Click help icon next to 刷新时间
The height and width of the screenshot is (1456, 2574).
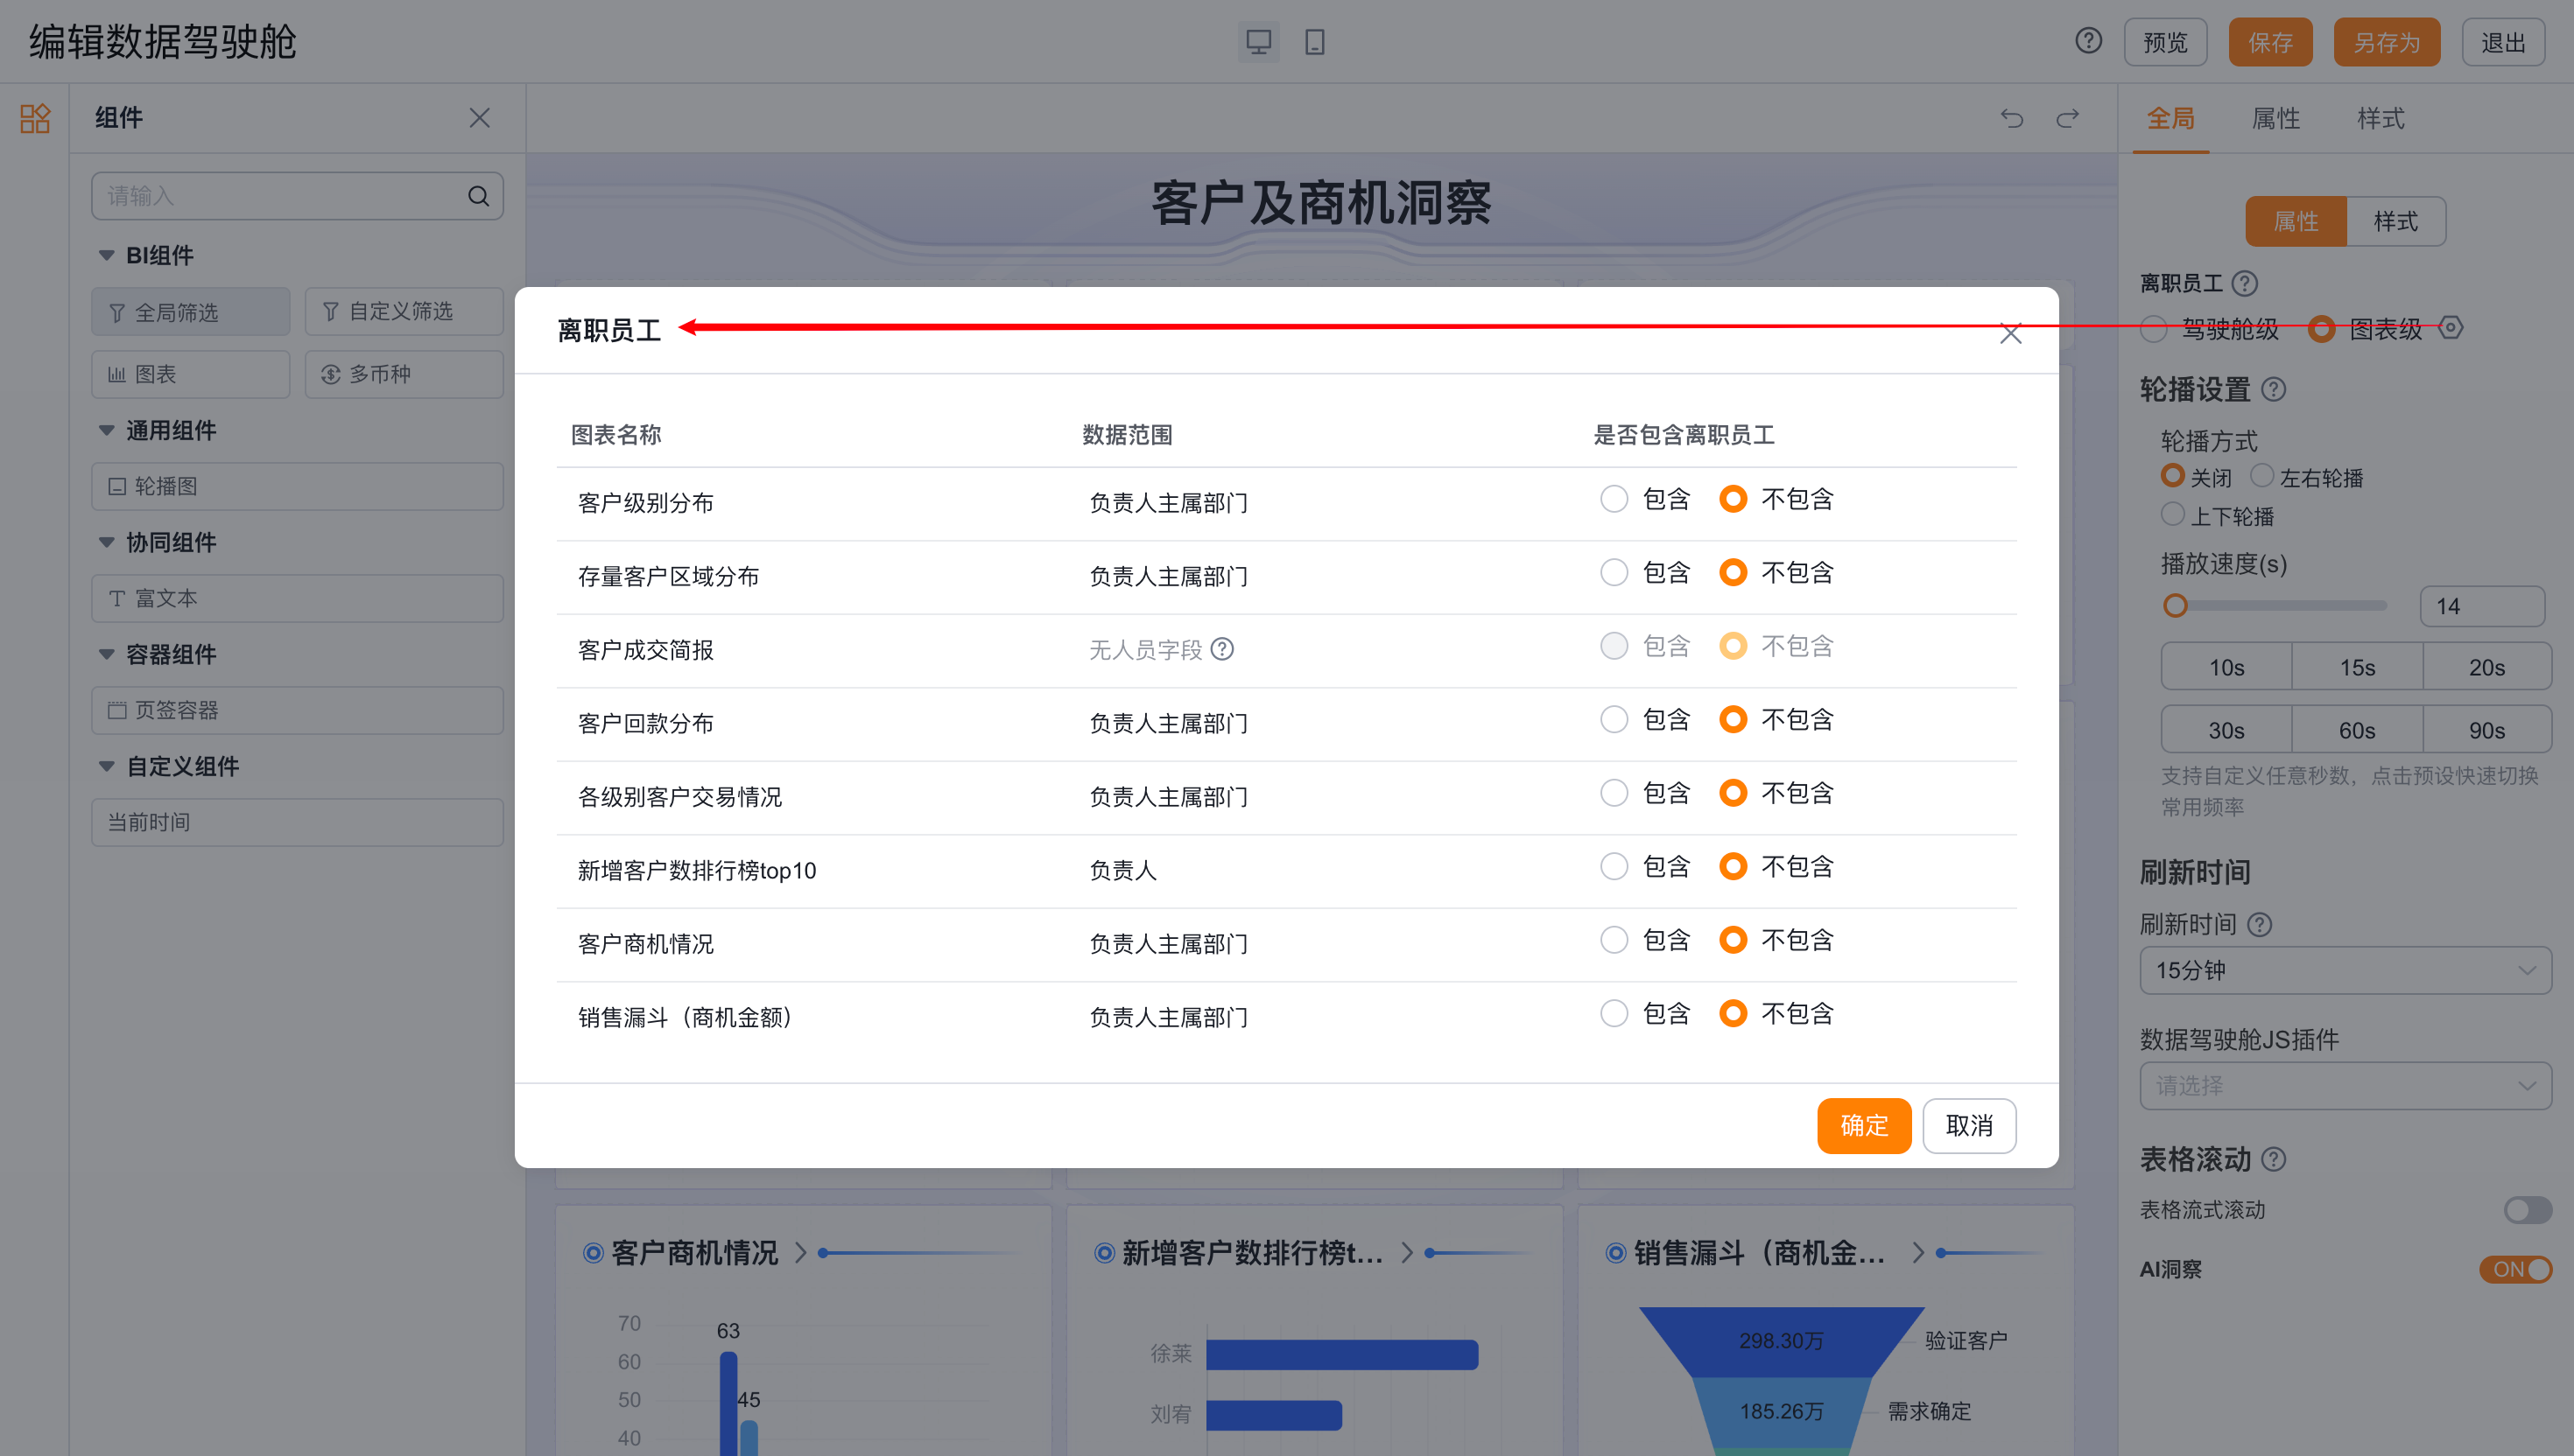[2260, 924]
